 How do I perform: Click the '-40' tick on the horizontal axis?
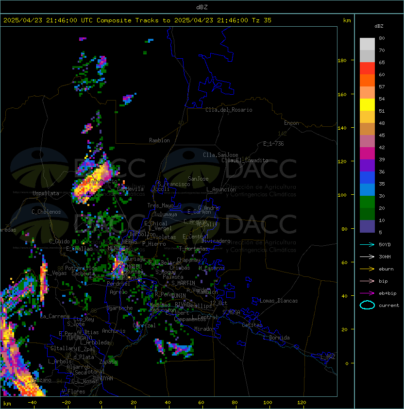(x=32, y=403)
